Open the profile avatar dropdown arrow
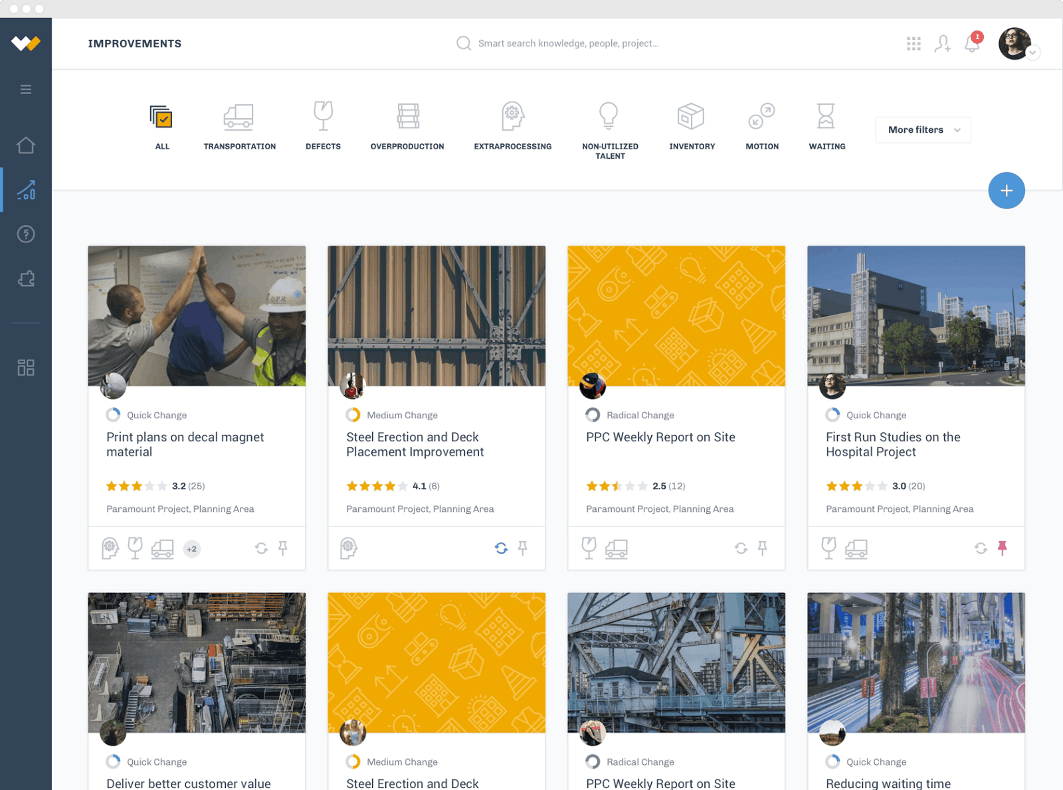Image resolution: width=1063 pixels, height=790 pixels. point(1032,52)
